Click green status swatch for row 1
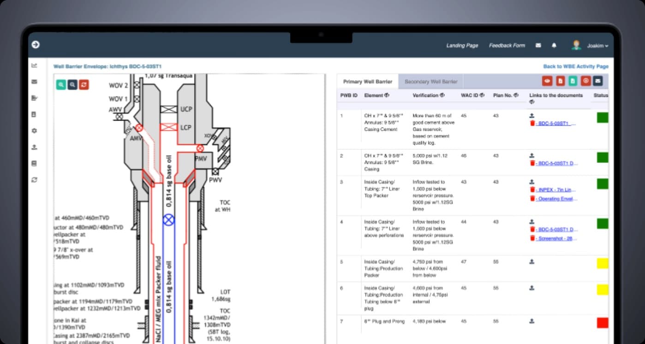Viewport: 645px width, 344px height. [x=603, y=118]
